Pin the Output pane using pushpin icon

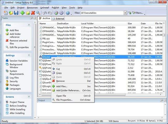162,100
